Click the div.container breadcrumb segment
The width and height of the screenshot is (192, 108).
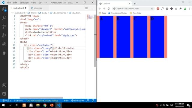59,13
